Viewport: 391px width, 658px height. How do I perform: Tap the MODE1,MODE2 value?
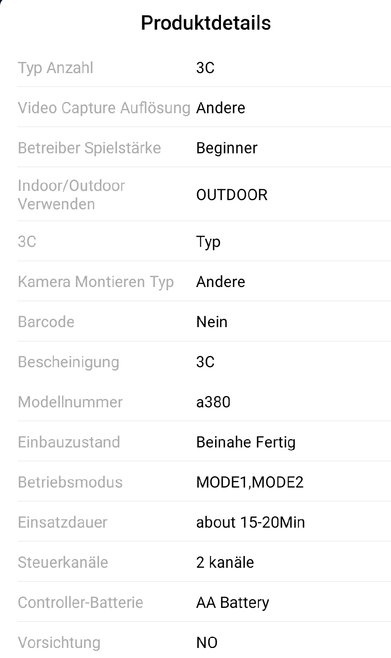click(250, 482)
